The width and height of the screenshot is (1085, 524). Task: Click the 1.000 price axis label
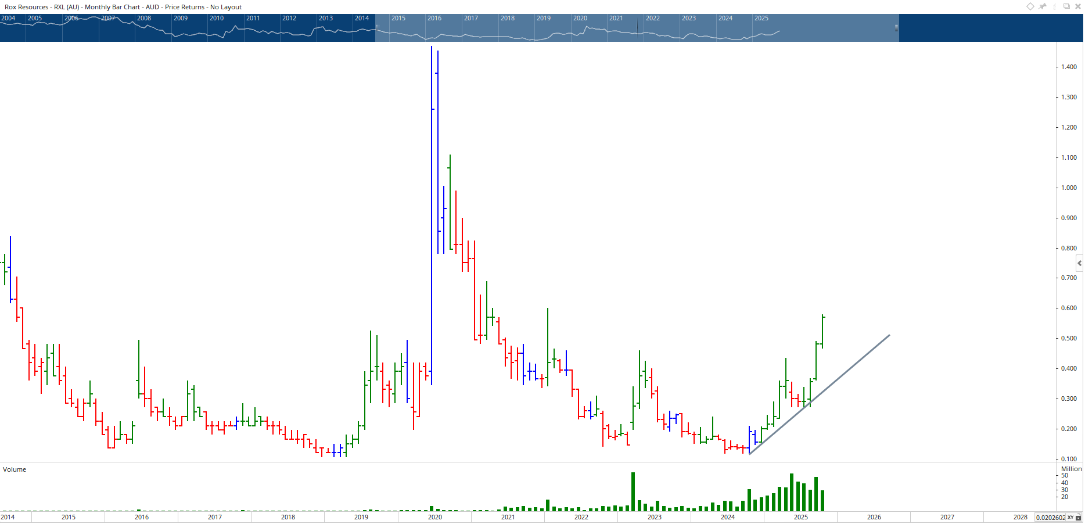1069,188
